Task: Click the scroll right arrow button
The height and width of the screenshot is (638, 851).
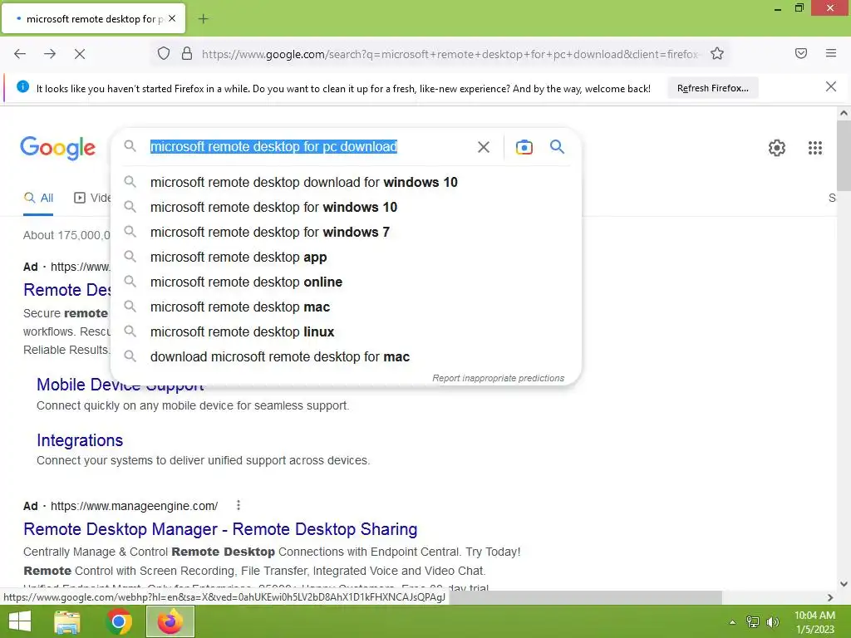Action: tap(830, 597)
